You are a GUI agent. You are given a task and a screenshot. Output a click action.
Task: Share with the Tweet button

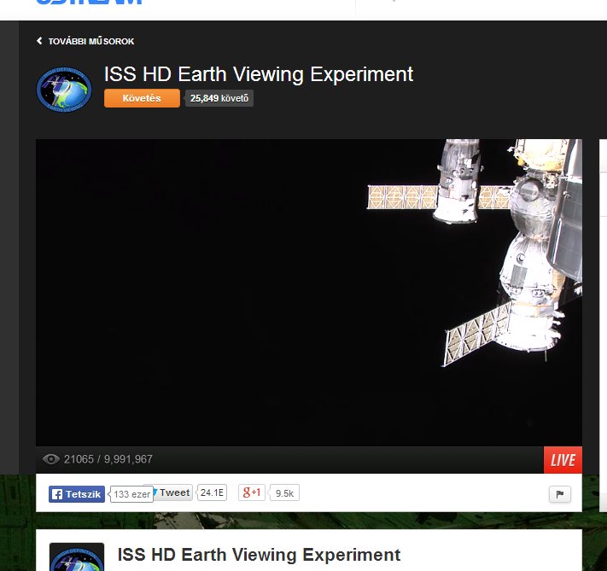[173, 492]
